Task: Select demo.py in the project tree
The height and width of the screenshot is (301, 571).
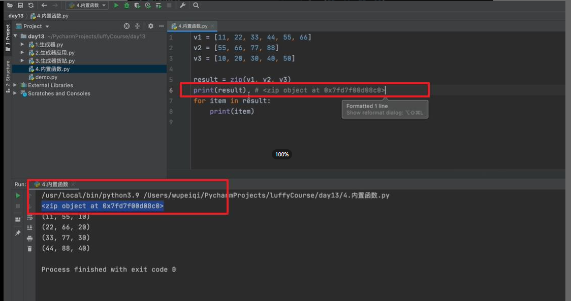Action: tap(43, 77)
